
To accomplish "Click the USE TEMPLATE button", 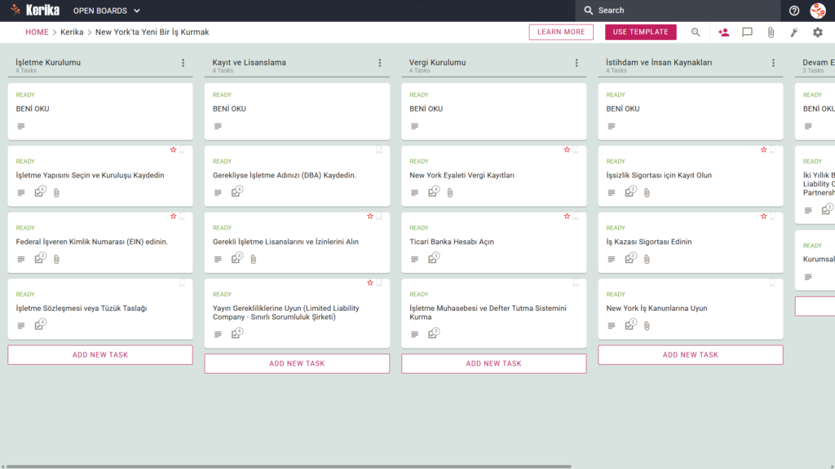I will (640, 32).
